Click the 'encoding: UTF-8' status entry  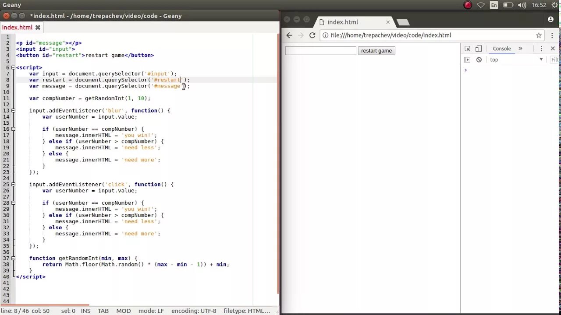pos(194,311)
